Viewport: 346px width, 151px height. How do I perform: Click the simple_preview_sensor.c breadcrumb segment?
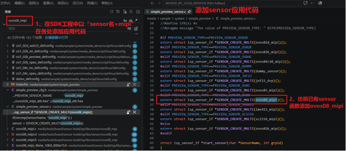point(238,19)
